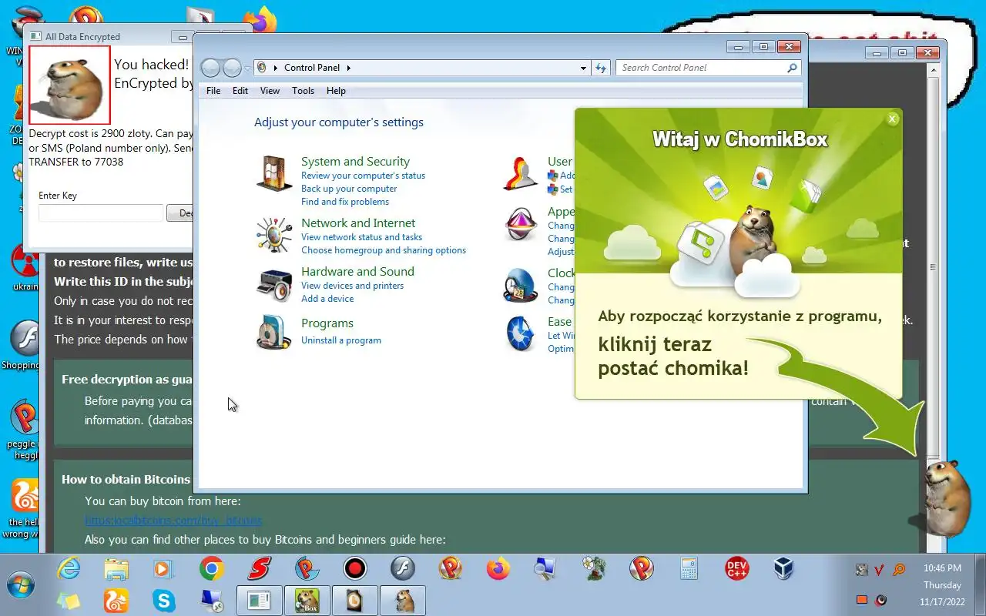
Task: Open the Programs category icon
Action: [x=274, y=333]
